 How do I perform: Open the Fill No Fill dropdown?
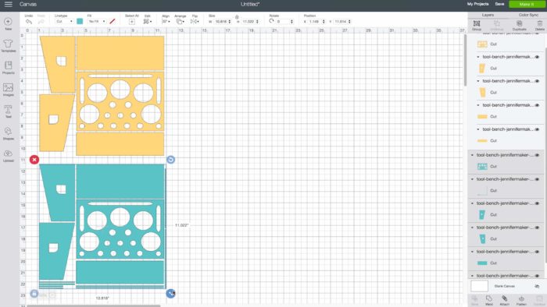click(97, 22)
